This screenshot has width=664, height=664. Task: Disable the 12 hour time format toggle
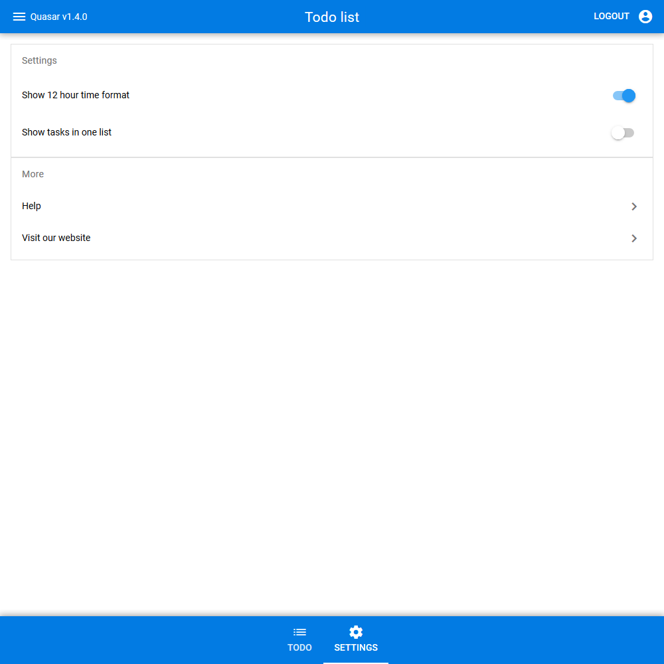click(x=623, y=96)
